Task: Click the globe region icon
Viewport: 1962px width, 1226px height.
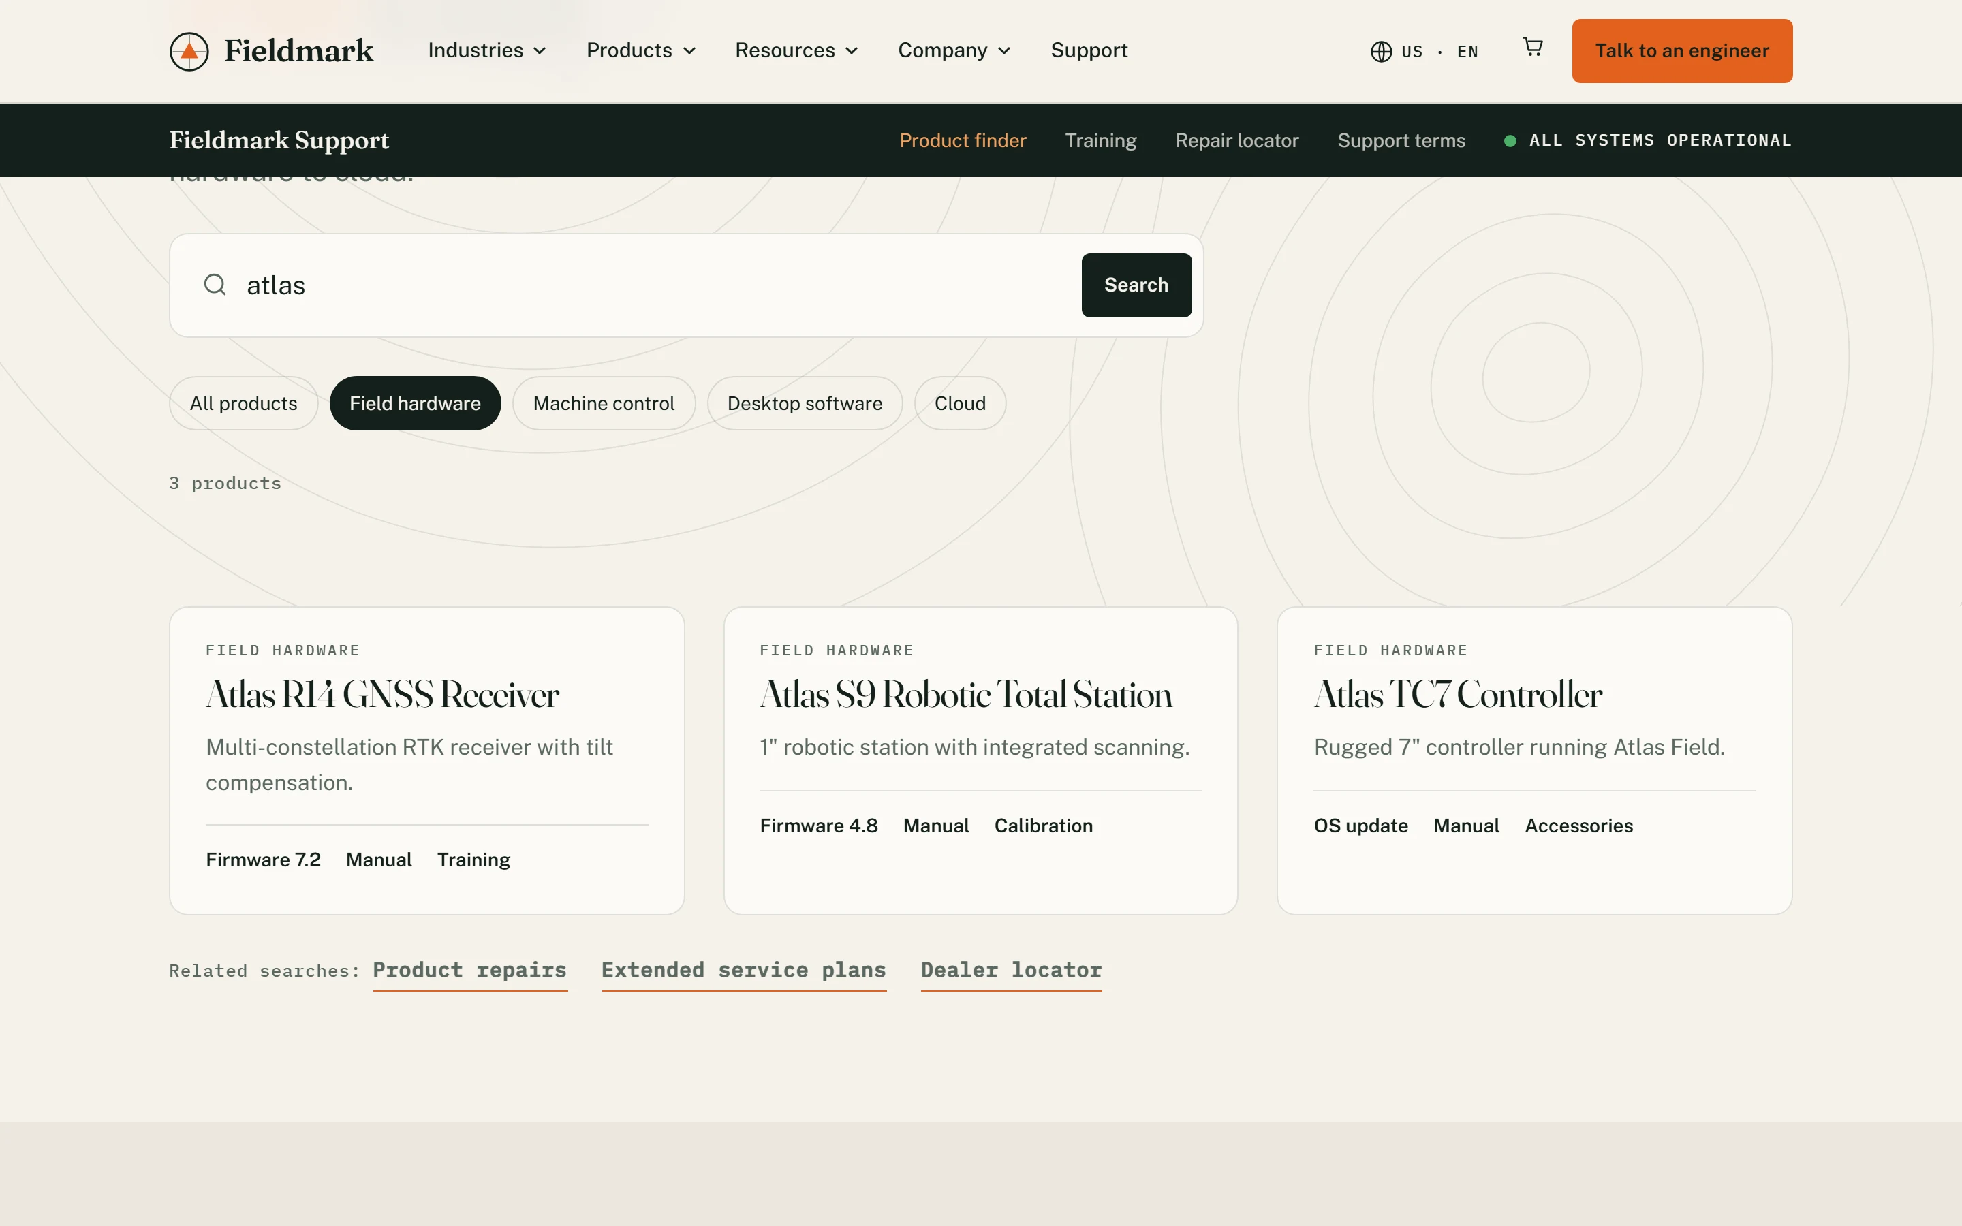Action: pos(1381,52)
